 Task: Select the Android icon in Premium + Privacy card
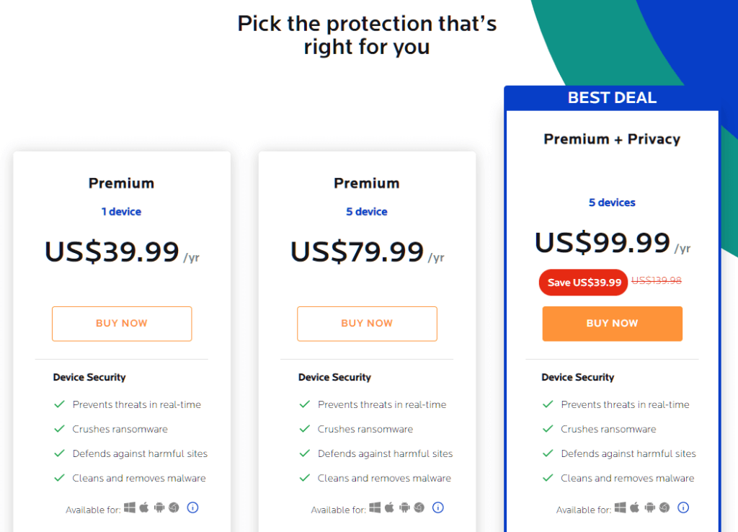649,507
